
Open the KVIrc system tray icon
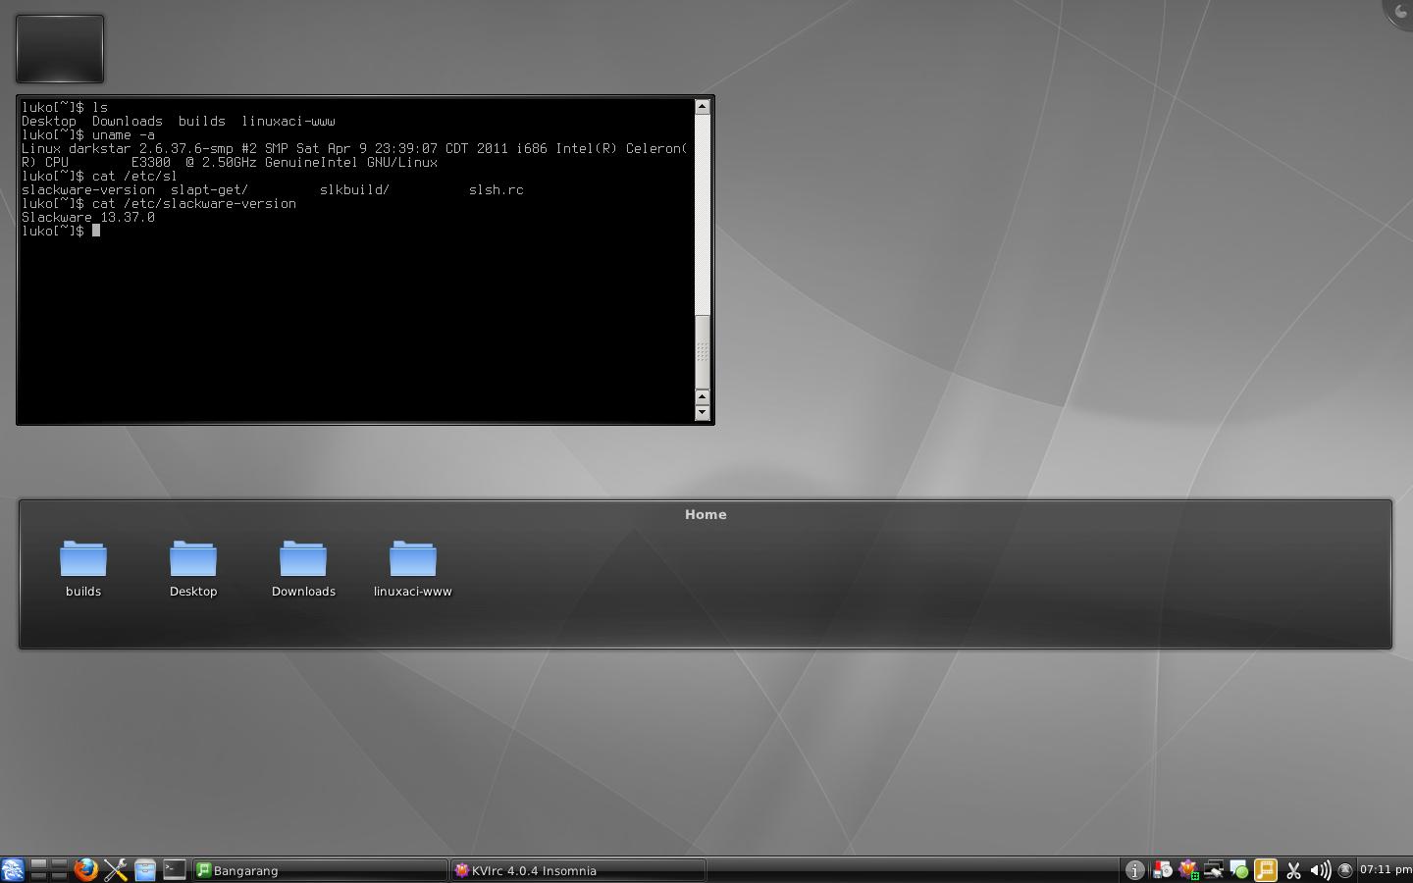(1188, 870)
